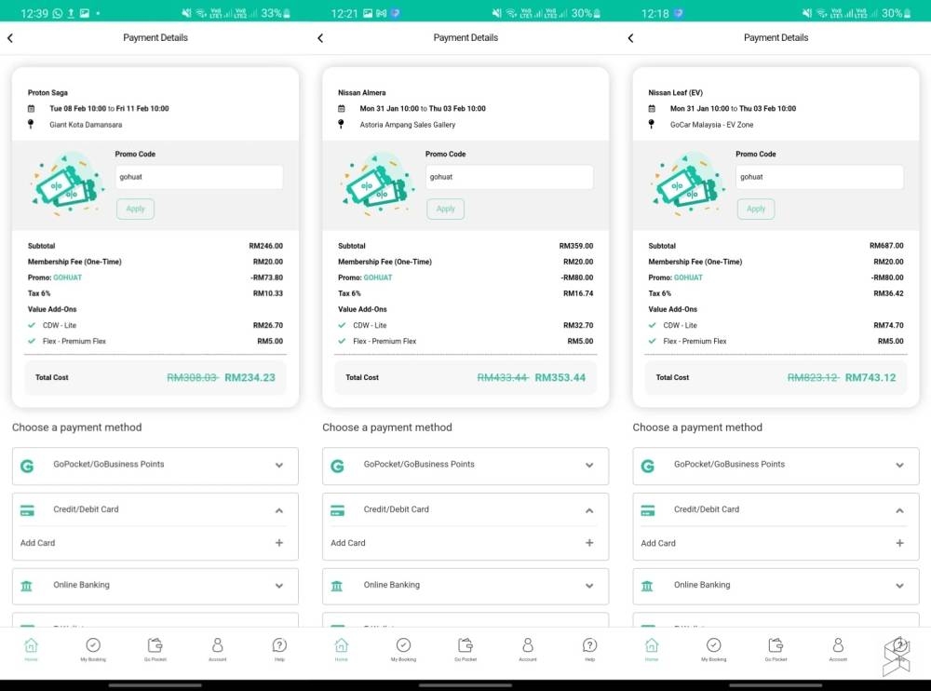The image size is (931, 691).
Task: Select the discounted total RM743.12
Action: tap(870, 377)
